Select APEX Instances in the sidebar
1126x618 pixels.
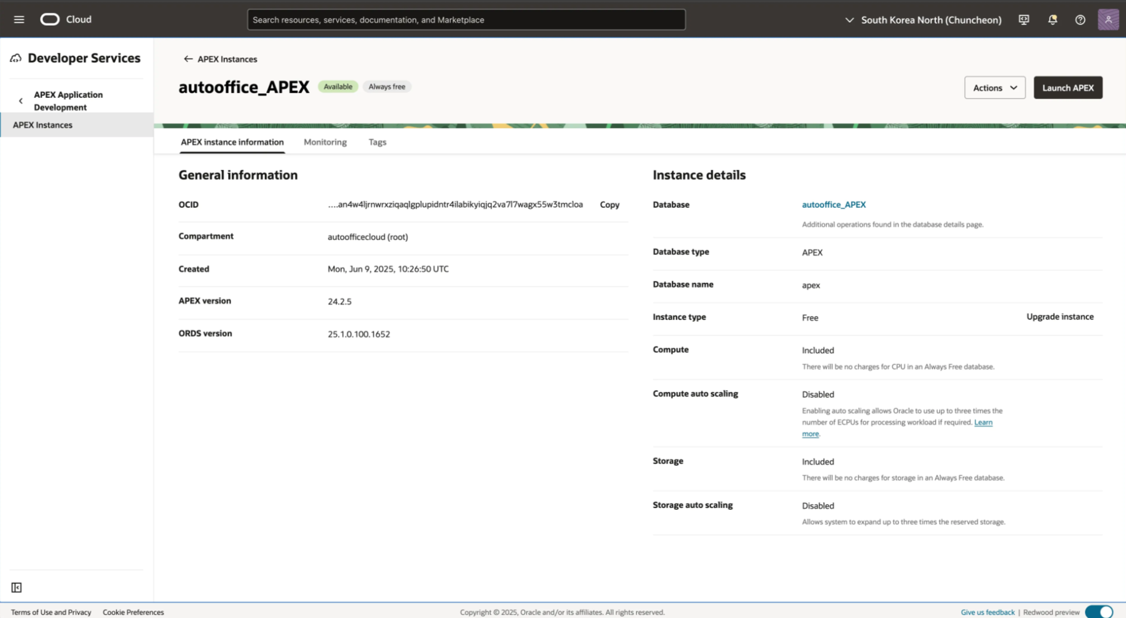click(x=77, y=125)
